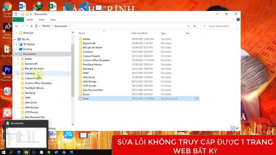Open the Word shortcut on the desktop top row
Screen dimensions: 276x155
click(x=22, y=6)
